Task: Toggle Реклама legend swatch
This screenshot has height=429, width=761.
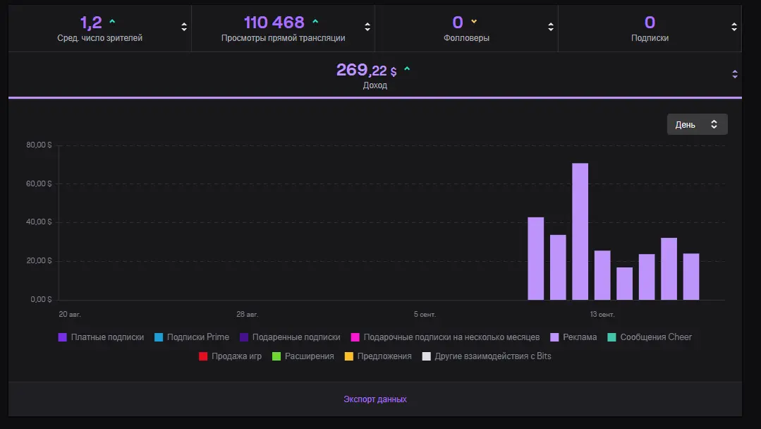Action: (x=554, y=337)
